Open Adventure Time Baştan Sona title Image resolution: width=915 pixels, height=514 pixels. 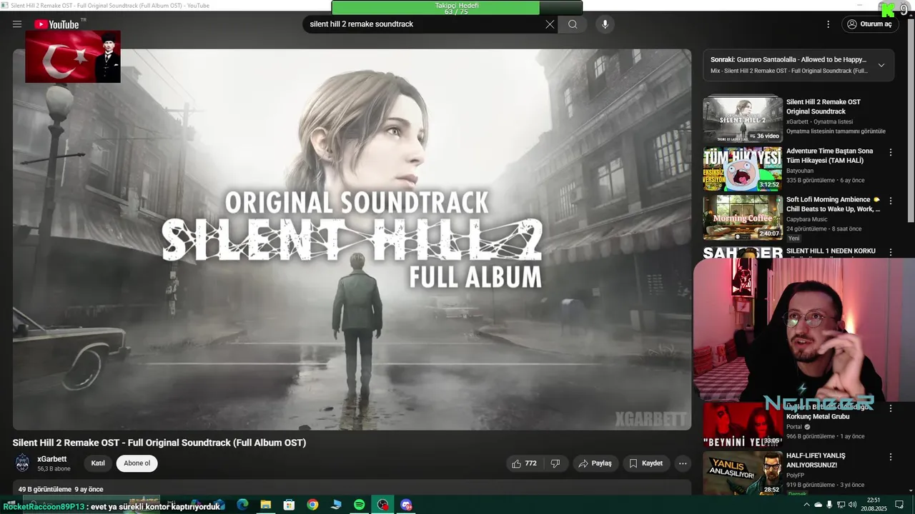tap(829, 156)
